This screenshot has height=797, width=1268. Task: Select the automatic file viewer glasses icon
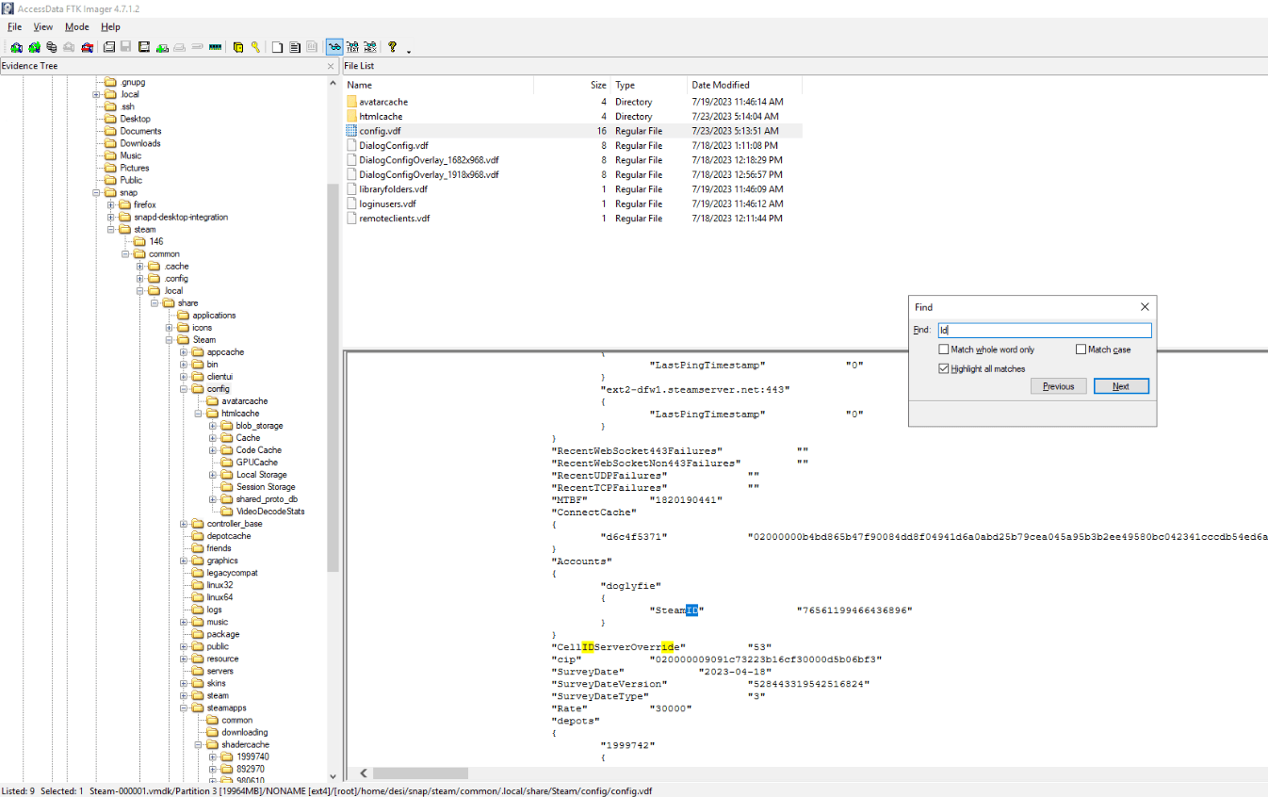tap(333, 47)
